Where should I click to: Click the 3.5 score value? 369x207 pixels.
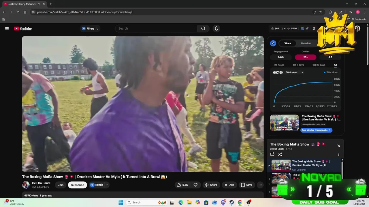[x=330, y=57]
